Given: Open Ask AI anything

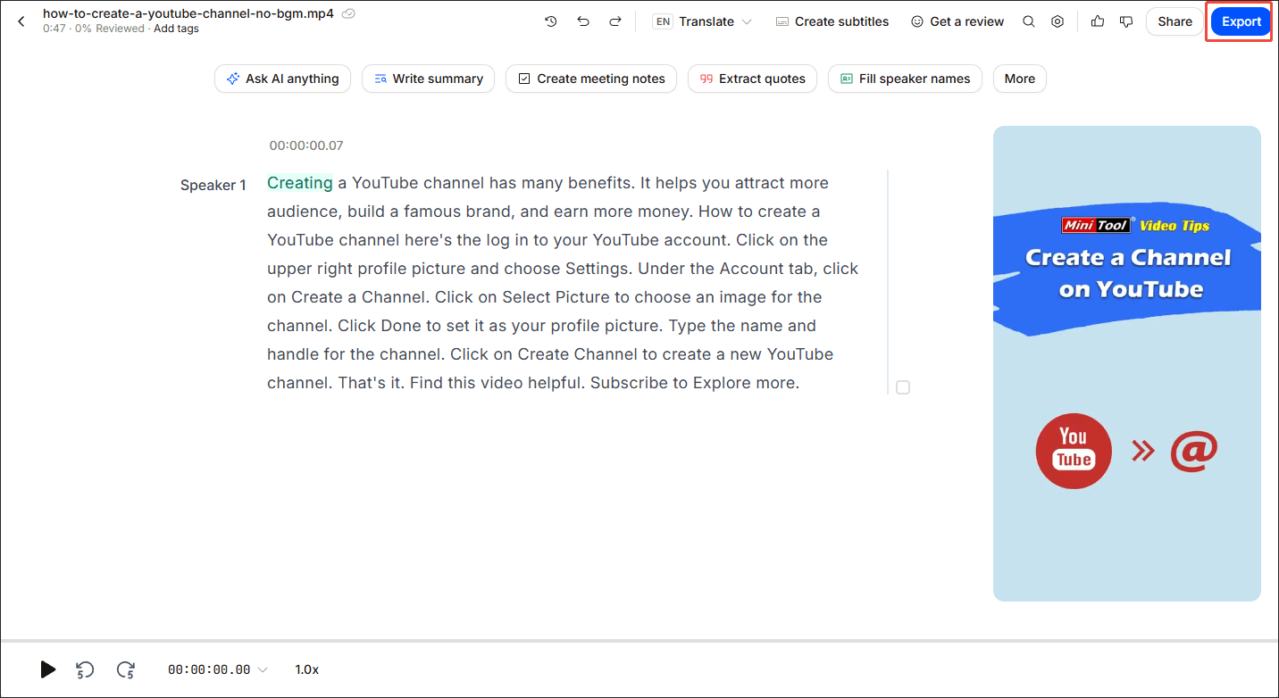Looking at the screenshot, I should (282, 79).
